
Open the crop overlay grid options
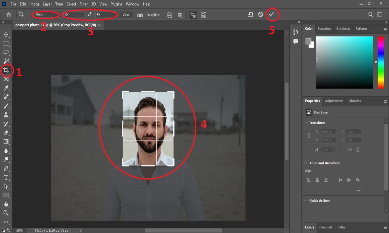click(x=169, y=15)
